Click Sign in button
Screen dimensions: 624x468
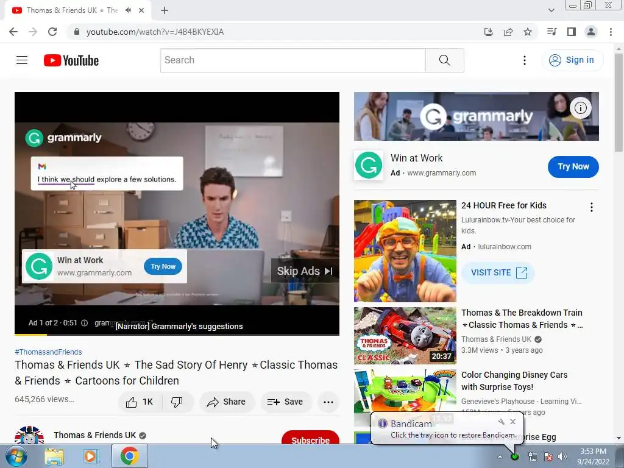(572, 60)
